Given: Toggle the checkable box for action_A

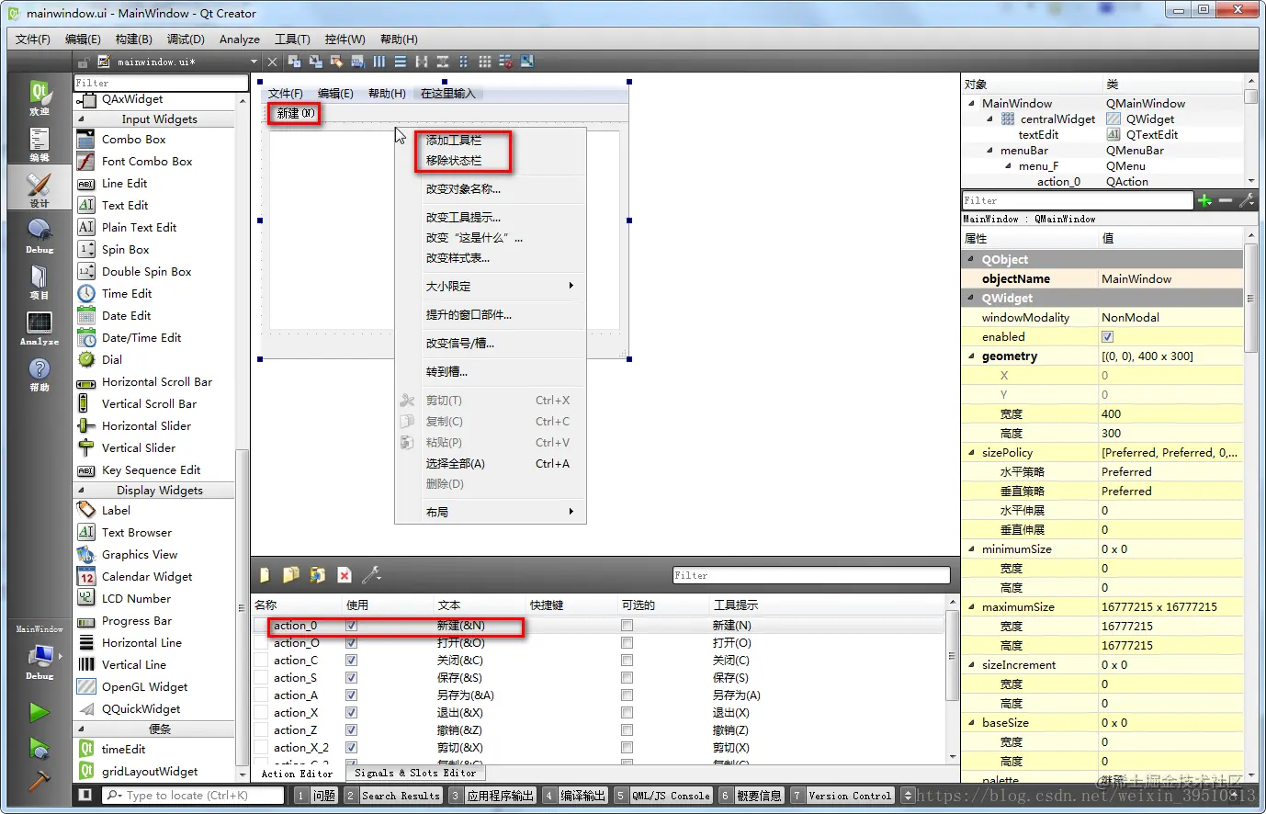Looking at the screenshot, I should point(627,695).
